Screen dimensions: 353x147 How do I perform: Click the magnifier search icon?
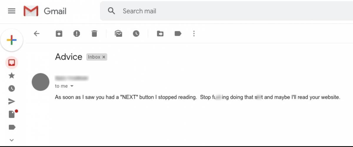(111, 11)
